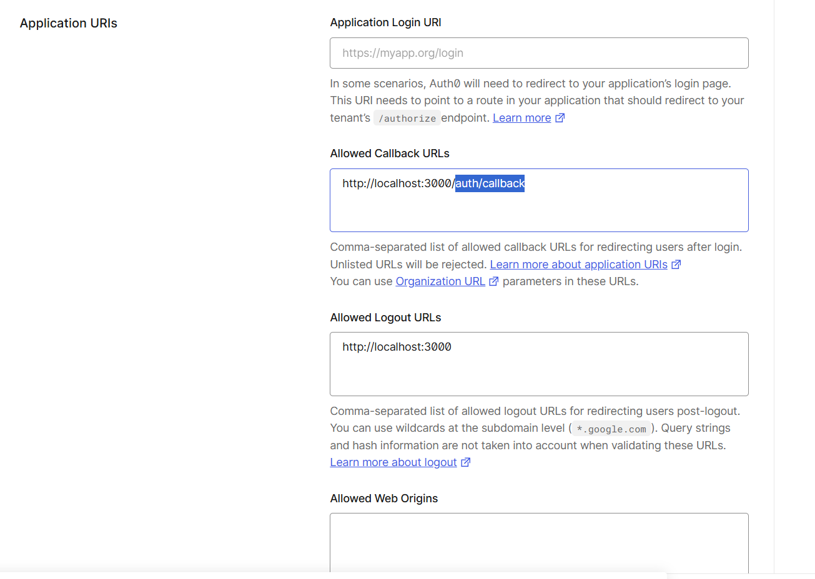The width and height of the screenshot is (815, 579).
Task: Click the Allowed Callback URLs label
Action: (390, 153)
